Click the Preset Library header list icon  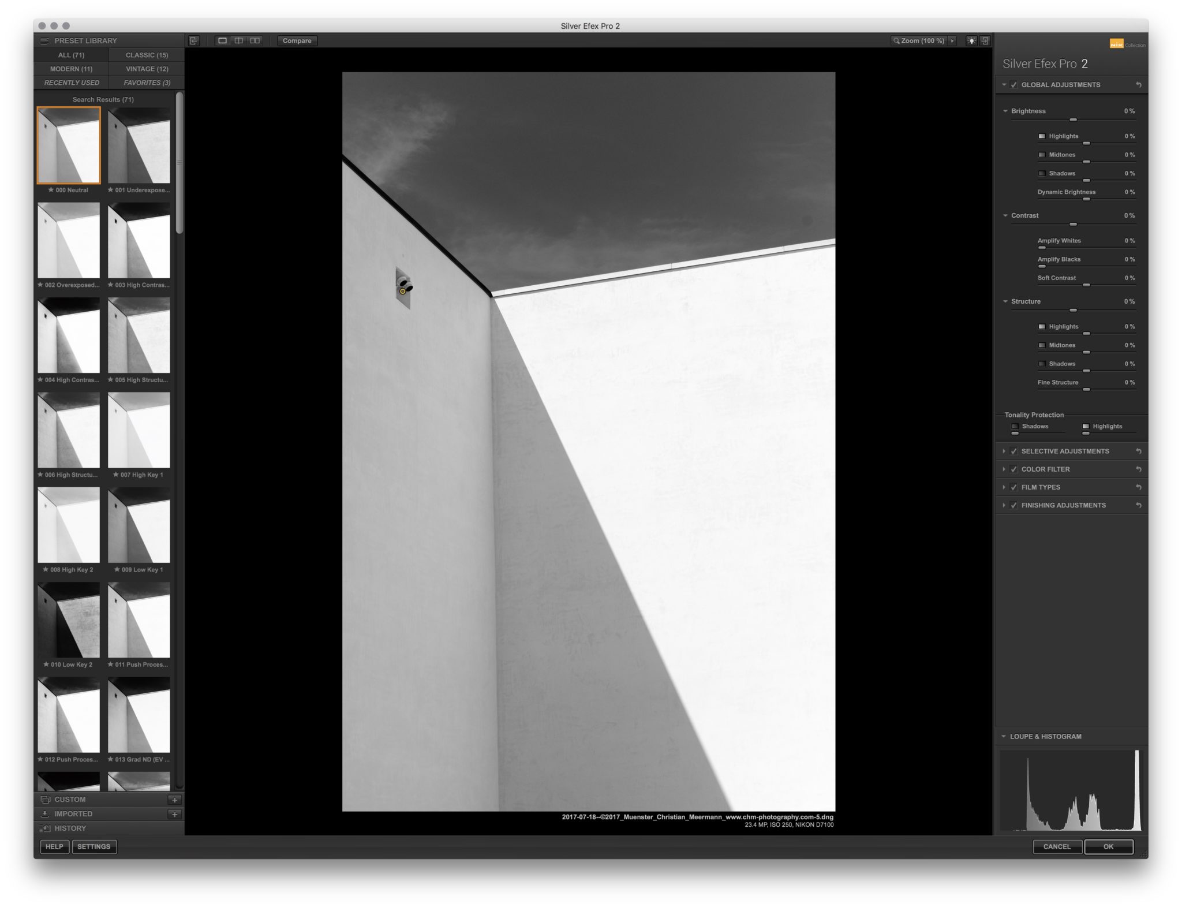point(44,41)
